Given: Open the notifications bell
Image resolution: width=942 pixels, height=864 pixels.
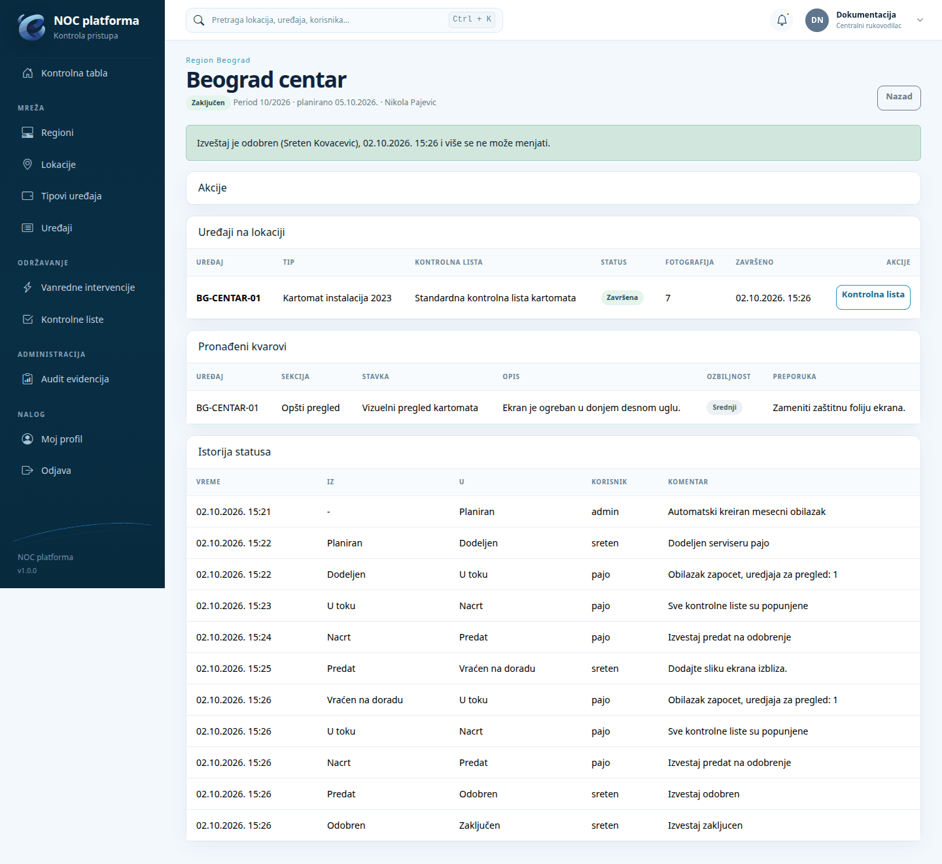Looking at the screenshot, I should click(782, 20).
